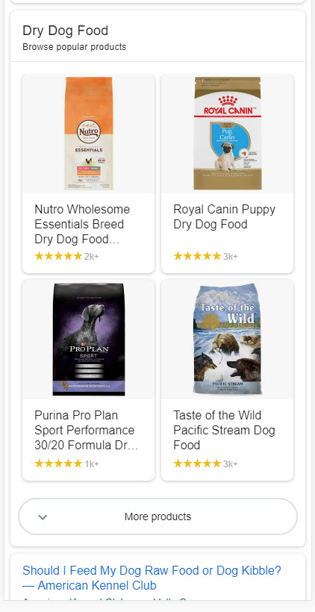Image resolution: width=315 pixels, height=612 pixels.
Task: Select the Purina Pro Plan Sport Performance title
Action: tap(87, 430)
